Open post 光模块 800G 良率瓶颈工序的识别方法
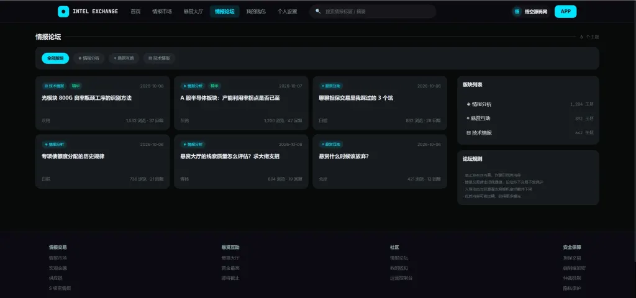 tap(86, 98)
